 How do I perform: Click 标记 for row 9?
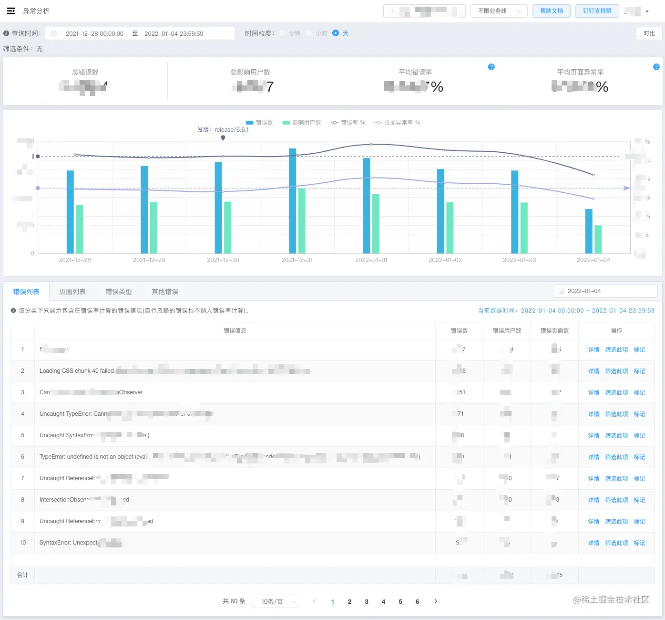pos(639,522)
